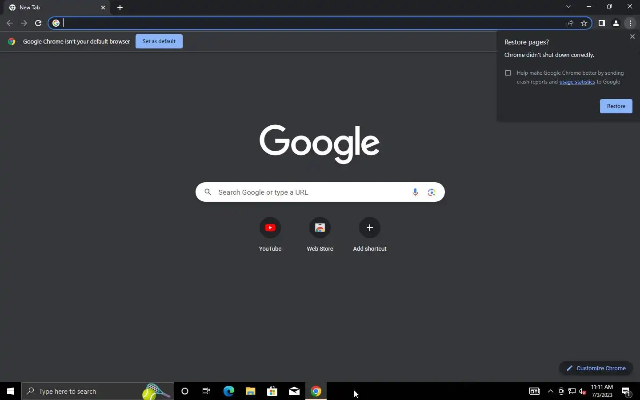Click the Meet Now tray icon
Image resolution: width=640 pixels, height=400 pixels.
point(561,391)
